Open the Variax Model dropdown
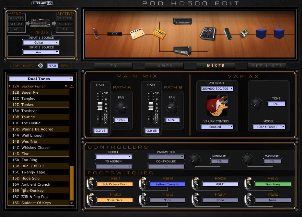Viewport: 302px width, 217px height. pyautogui.click(x=269, y=127)
